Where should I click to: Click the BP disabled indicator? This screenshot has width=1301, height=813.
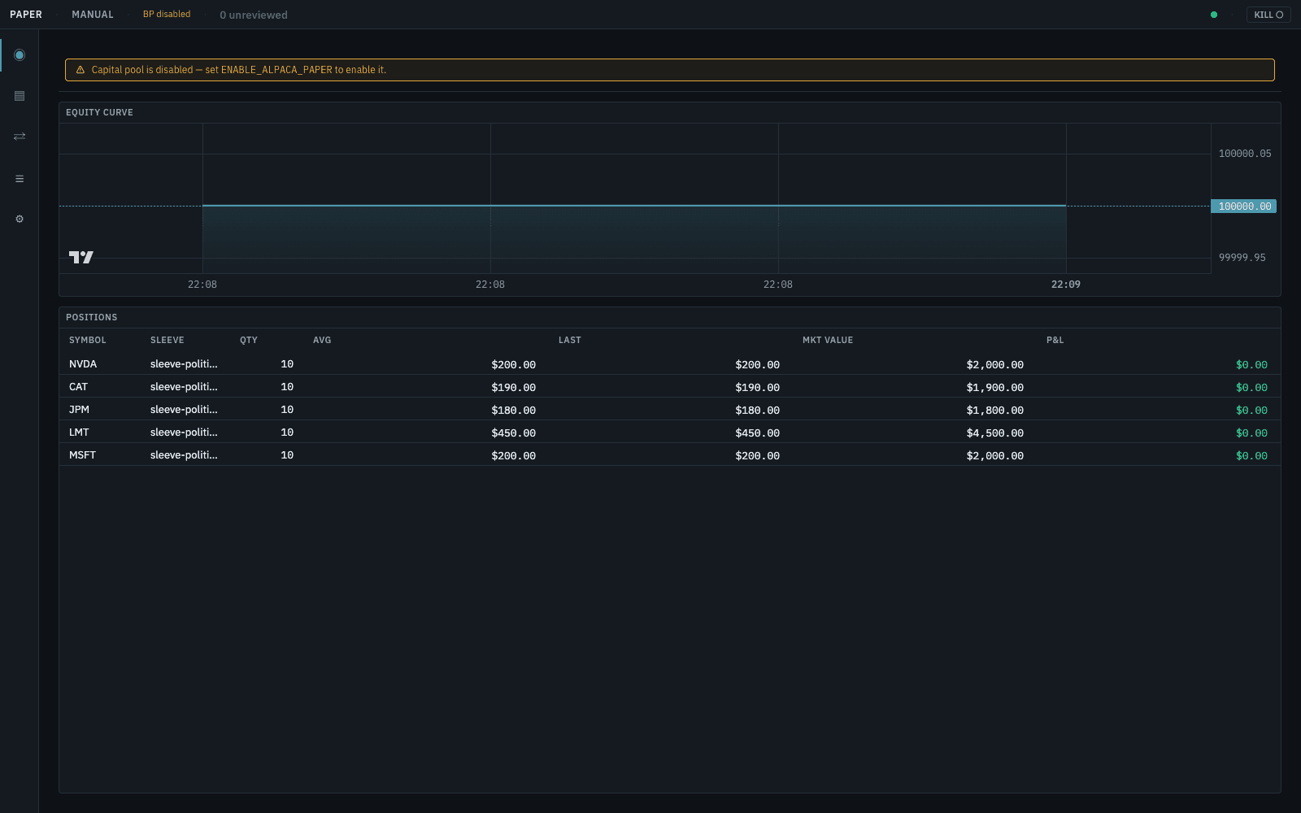coord(167,15)
